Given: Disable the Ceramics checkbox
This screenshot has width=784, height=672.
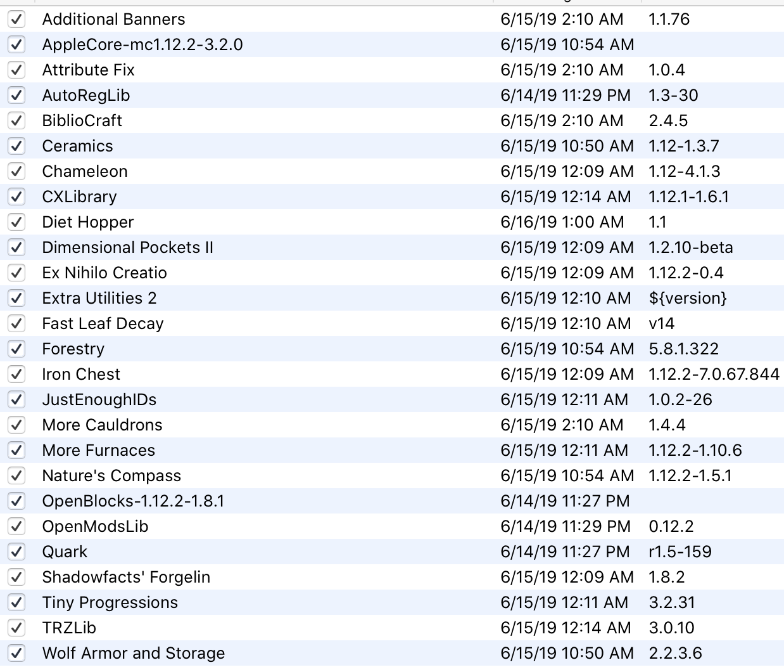Looking at the screenshot, I should pyautogui.click(x=16, y=146).
